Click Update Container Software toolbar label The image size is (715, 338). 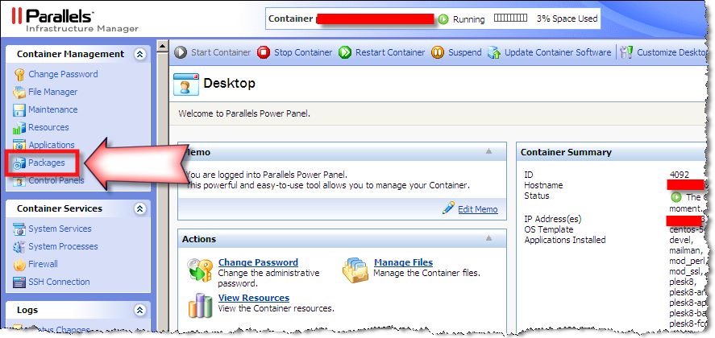(558, 52)
